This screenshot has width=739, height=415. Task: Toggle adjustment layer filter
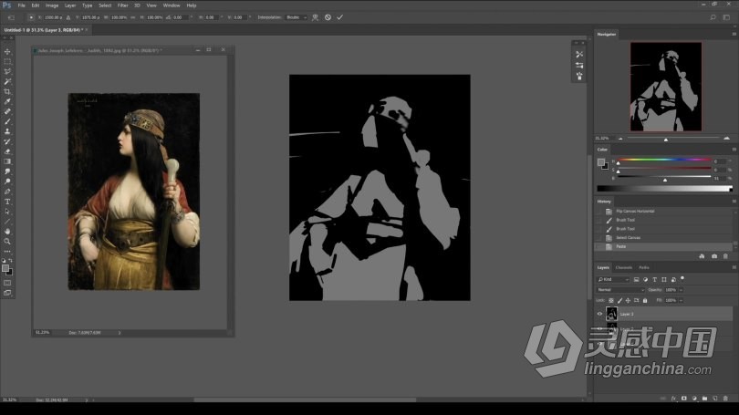(645, 279)
